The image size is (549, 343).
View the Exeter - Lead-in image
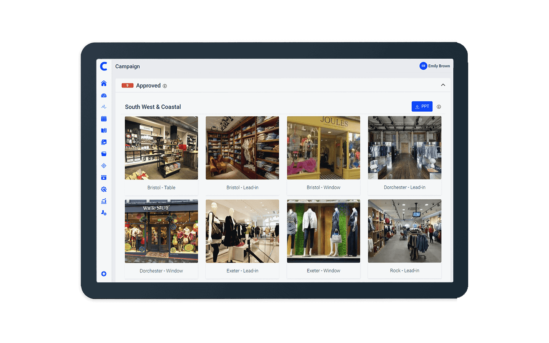coord(242,231)
